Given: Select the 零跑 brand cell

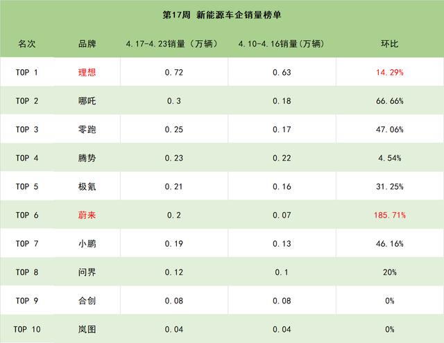Looking at the screenshot, I should (87, 130).
